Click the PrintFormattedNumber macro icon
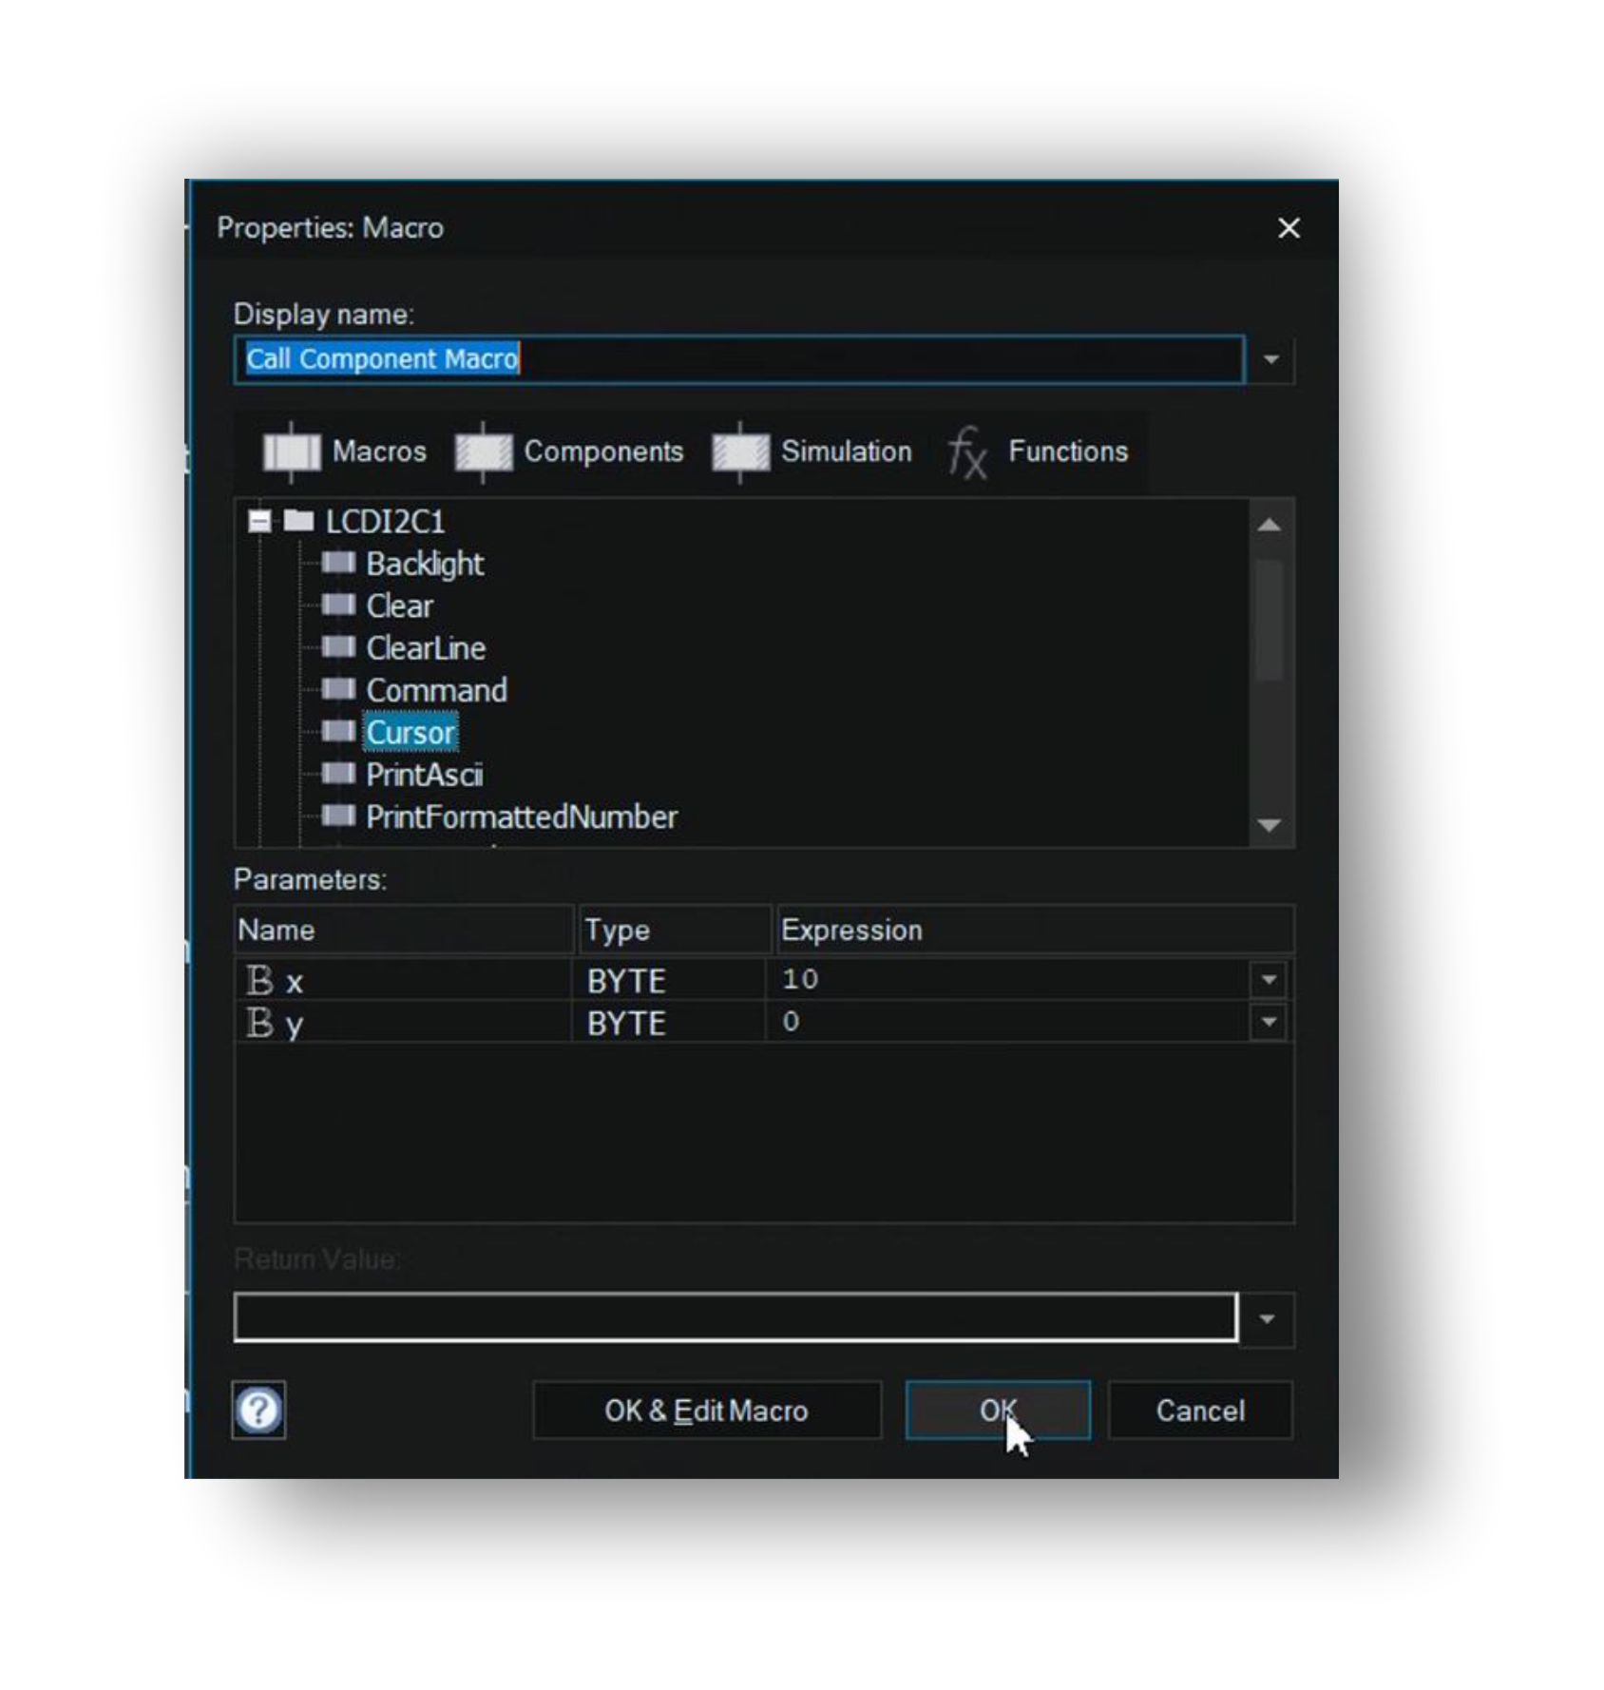Viewport: 1604px width, 1690px height. (338, 816)
